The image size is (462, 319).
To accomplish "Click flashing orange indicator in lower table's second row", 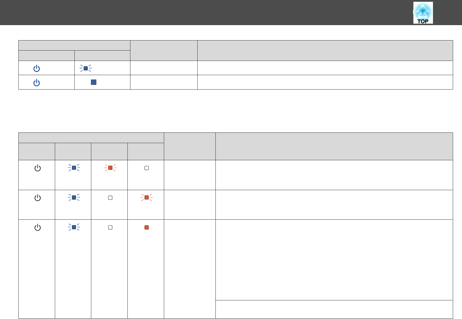I will [146, 197].
